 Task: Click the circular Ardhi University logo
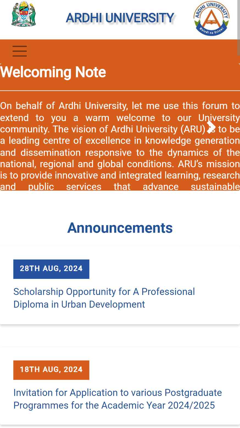click(x=211, y=18)
